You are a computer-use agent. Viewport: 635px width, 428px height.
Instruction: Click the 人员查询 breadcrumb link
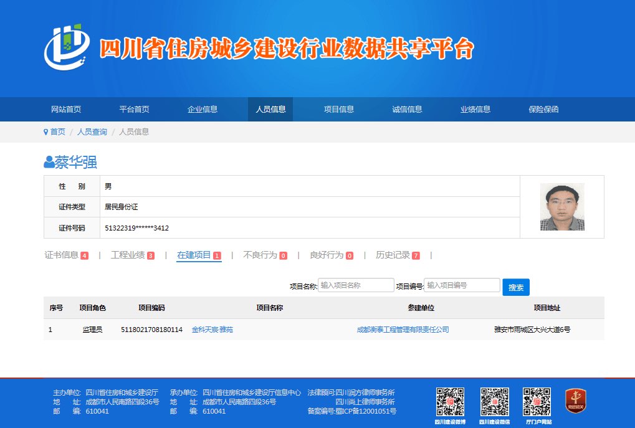(x=92, y=132)
